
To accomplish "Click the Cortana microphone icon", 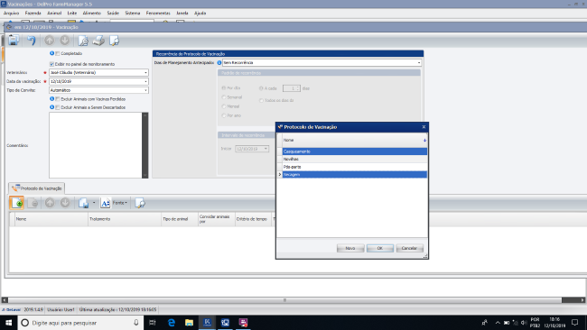I will [136, 323].
